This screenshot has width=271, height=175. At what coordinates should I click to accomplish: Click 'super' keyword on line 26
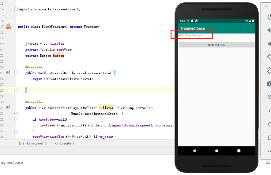click(37, 79)
